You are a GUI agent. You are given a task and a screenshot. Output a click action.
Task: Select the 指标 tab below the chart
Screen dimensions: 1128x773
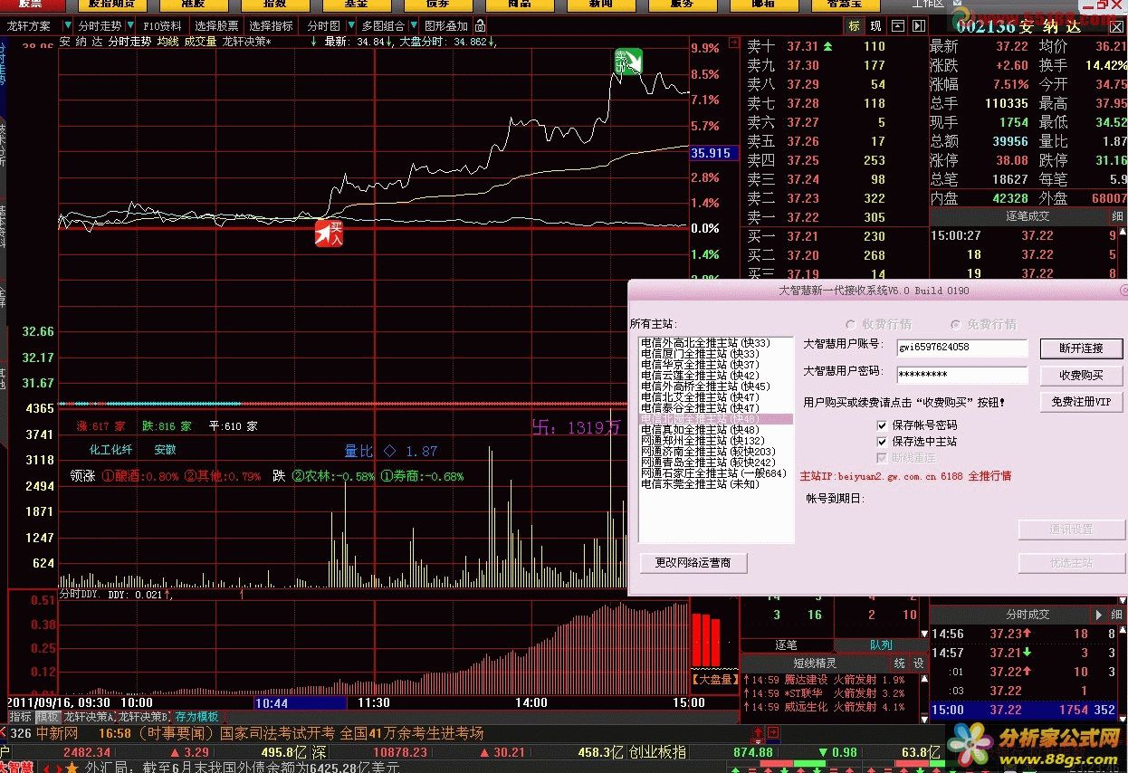20,717
